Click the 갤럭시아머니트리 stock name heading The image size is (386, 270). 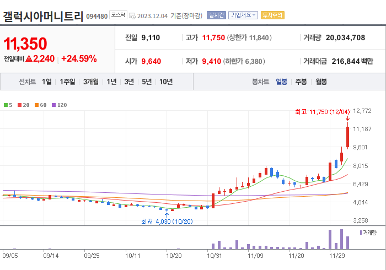pos(43,17)
